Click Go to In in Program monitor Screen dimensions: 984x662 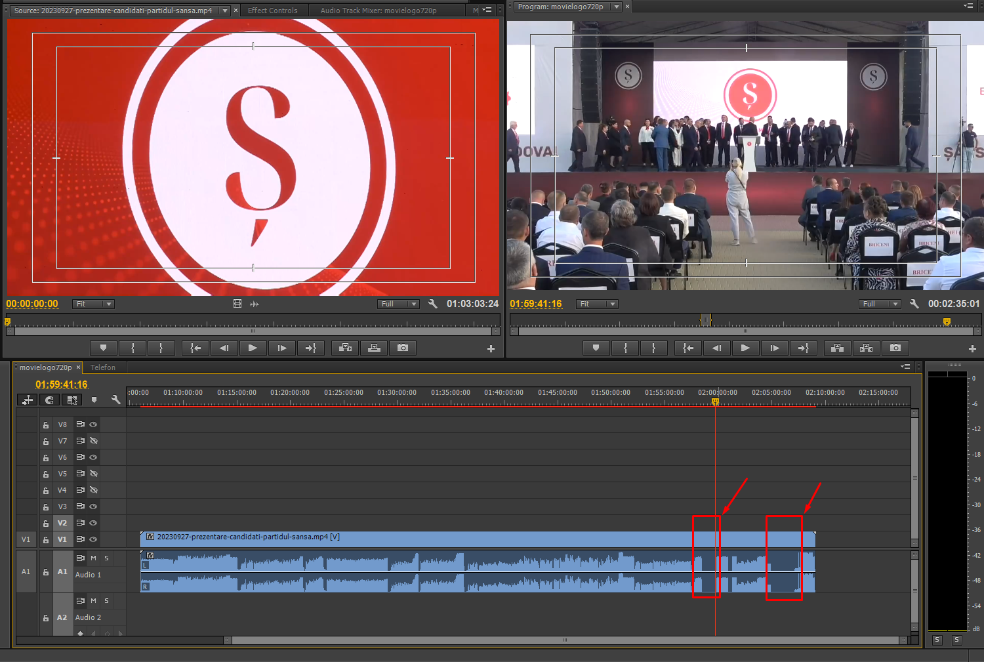[687, 348]
